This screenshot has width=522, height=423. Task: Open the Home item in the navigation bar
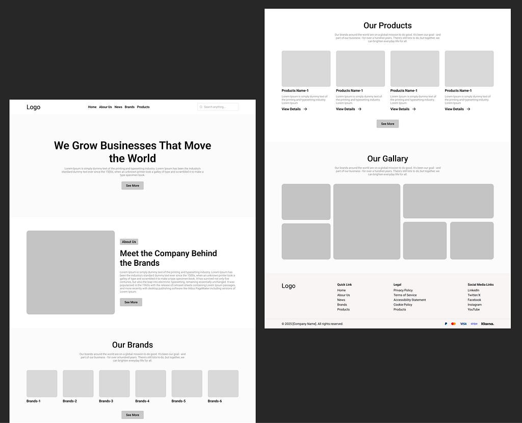point(92,107)
